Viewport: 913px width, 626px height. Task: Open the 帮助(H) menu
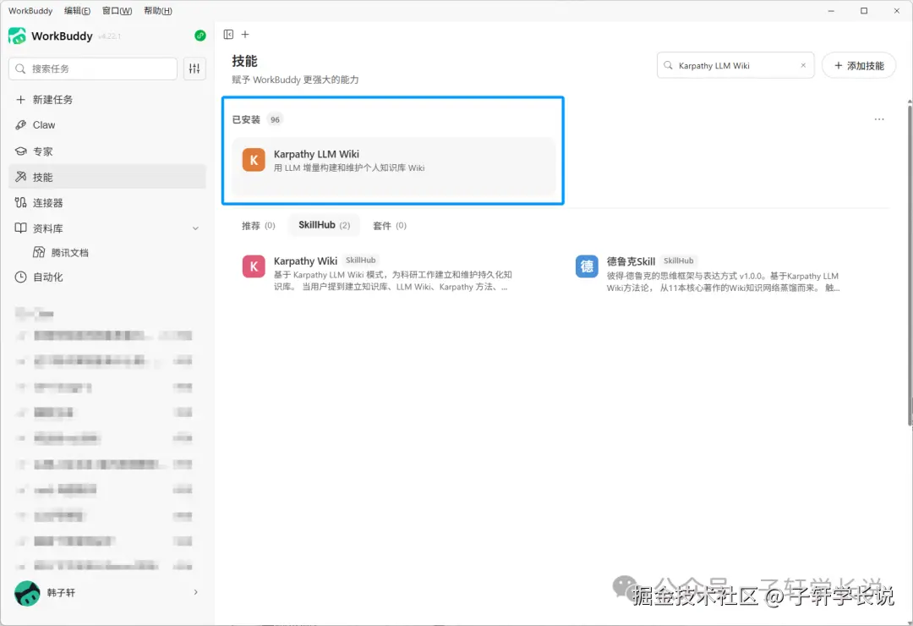(158, 10)
